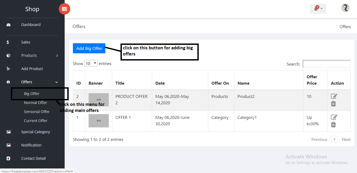Click the red hamburger menu toggle icon
Image resolution: width=357 pixels, height=173 pixels.
coord(64,9)
